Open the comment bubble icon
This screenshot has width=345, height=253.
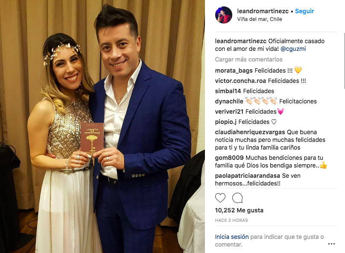click(x=237, y=198)
